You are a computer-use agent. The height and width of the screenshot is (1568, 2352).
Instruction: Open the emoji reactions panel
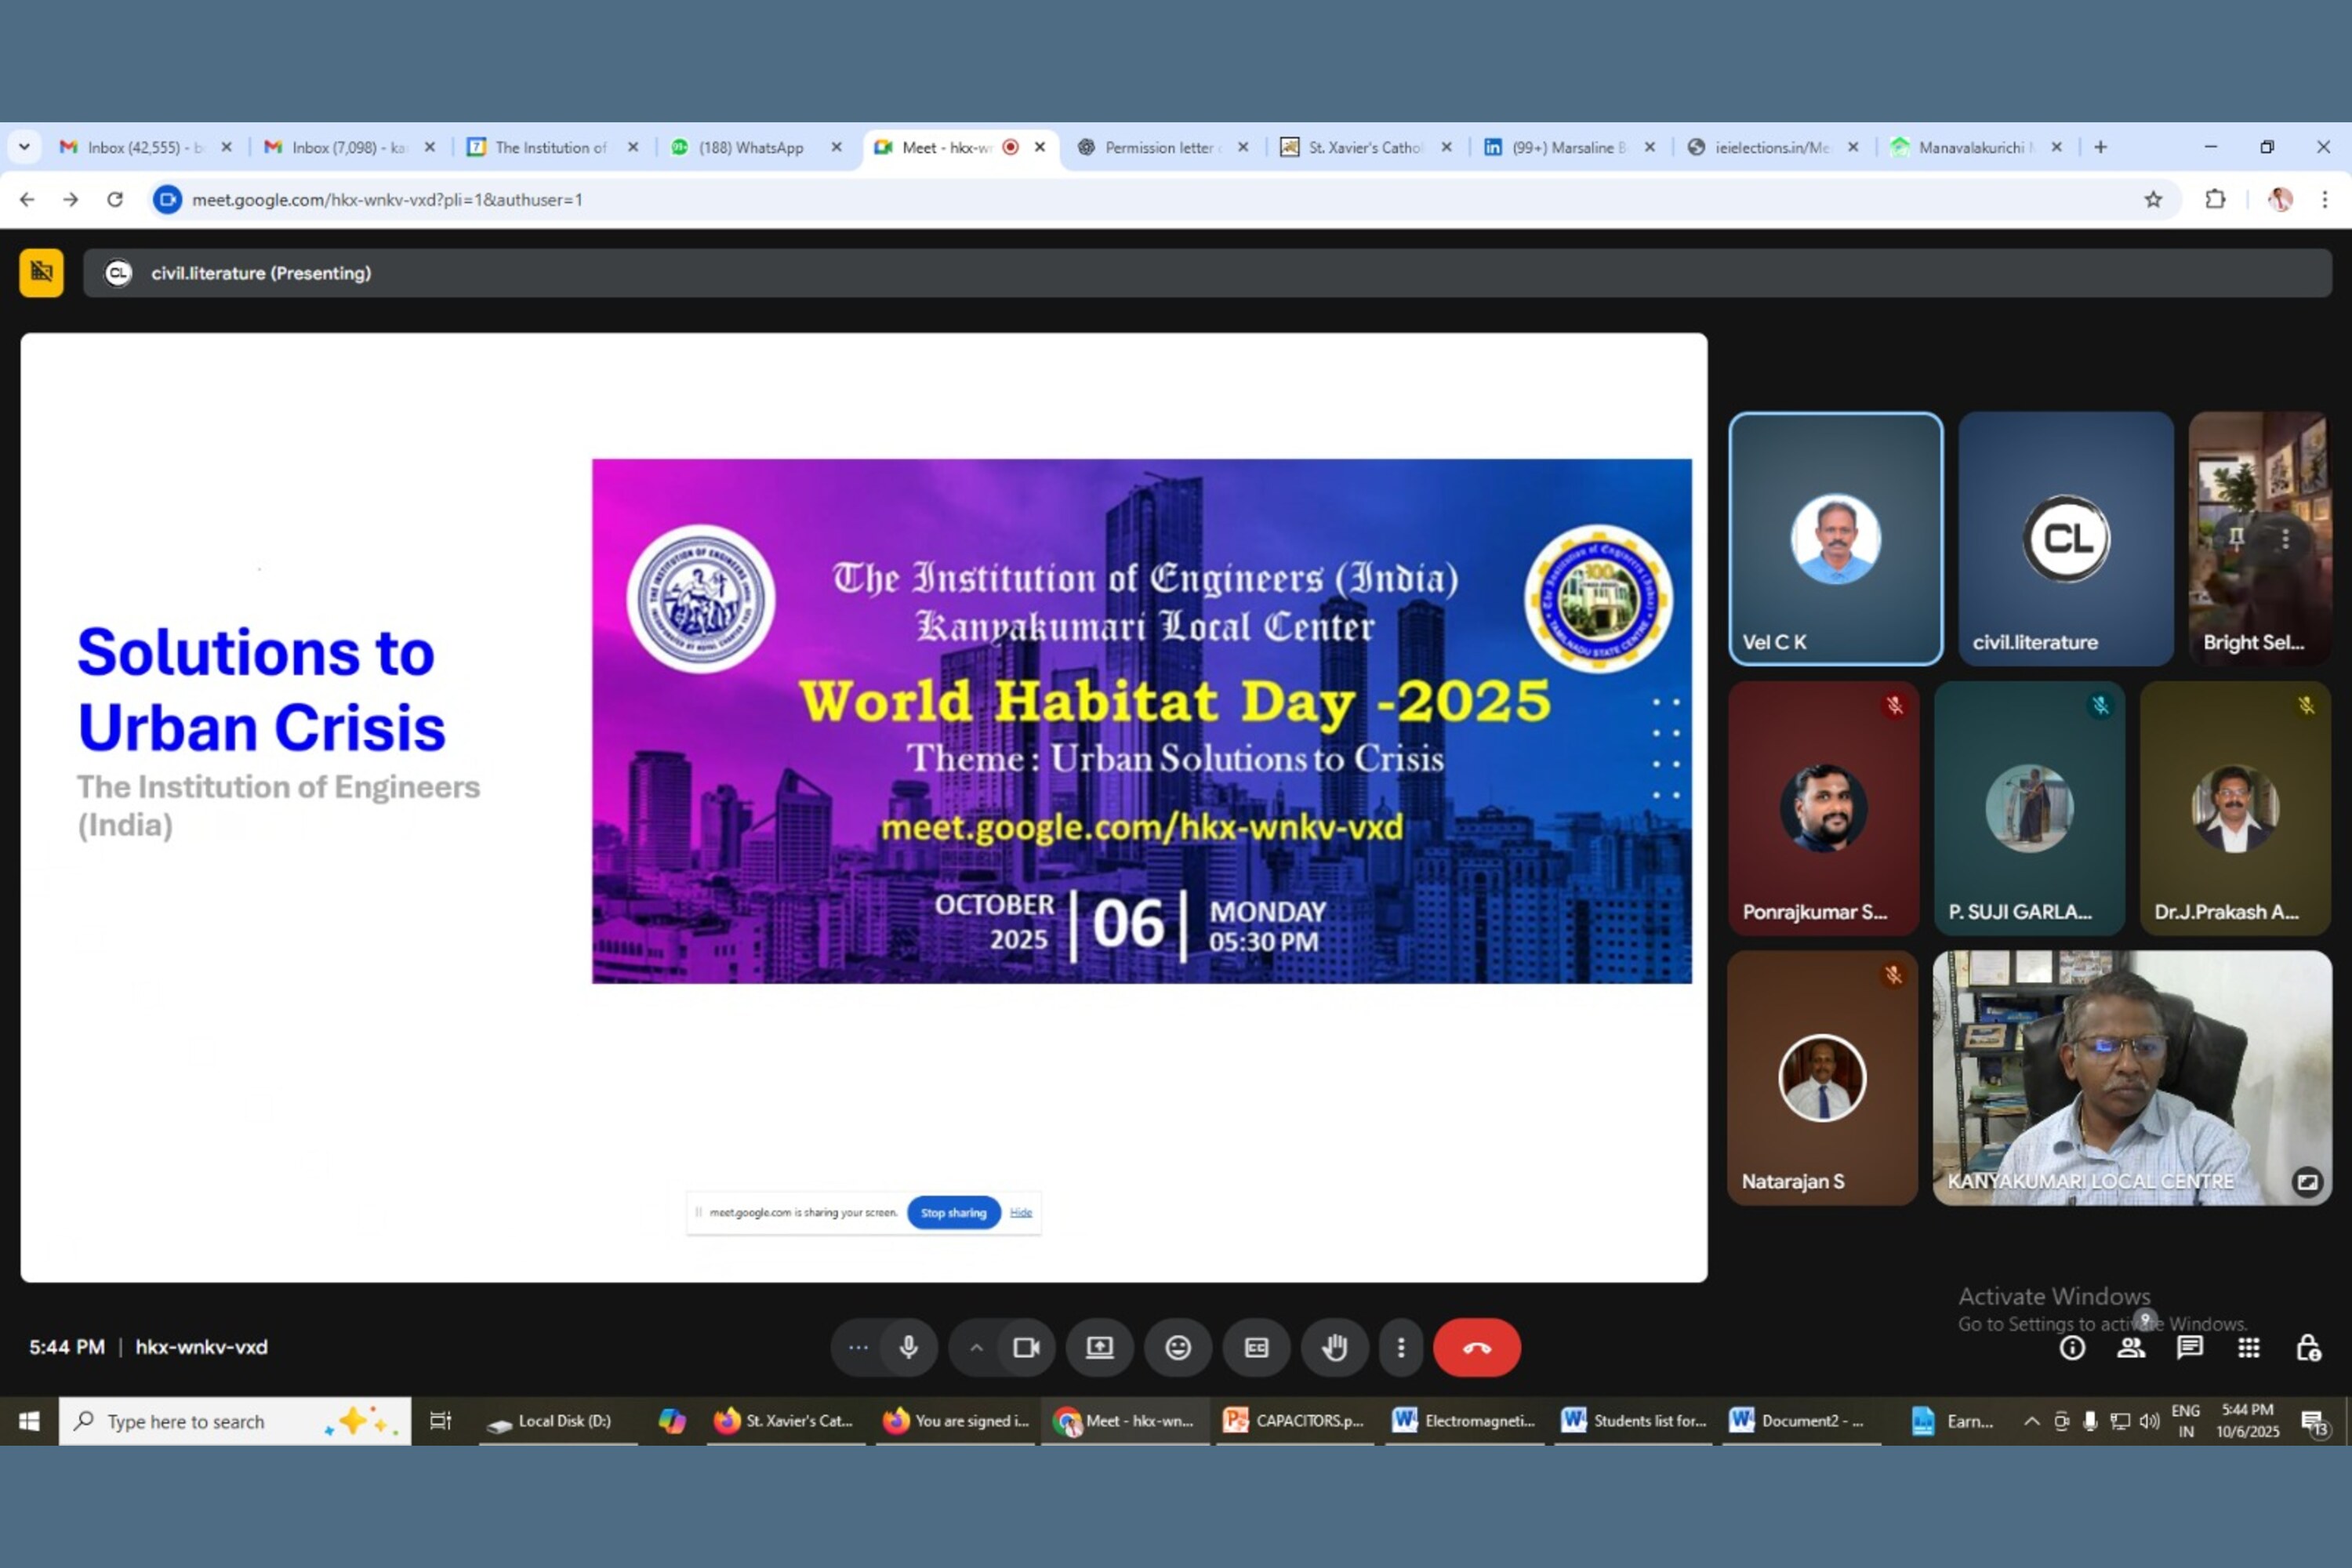(x=1178, y=1347)
